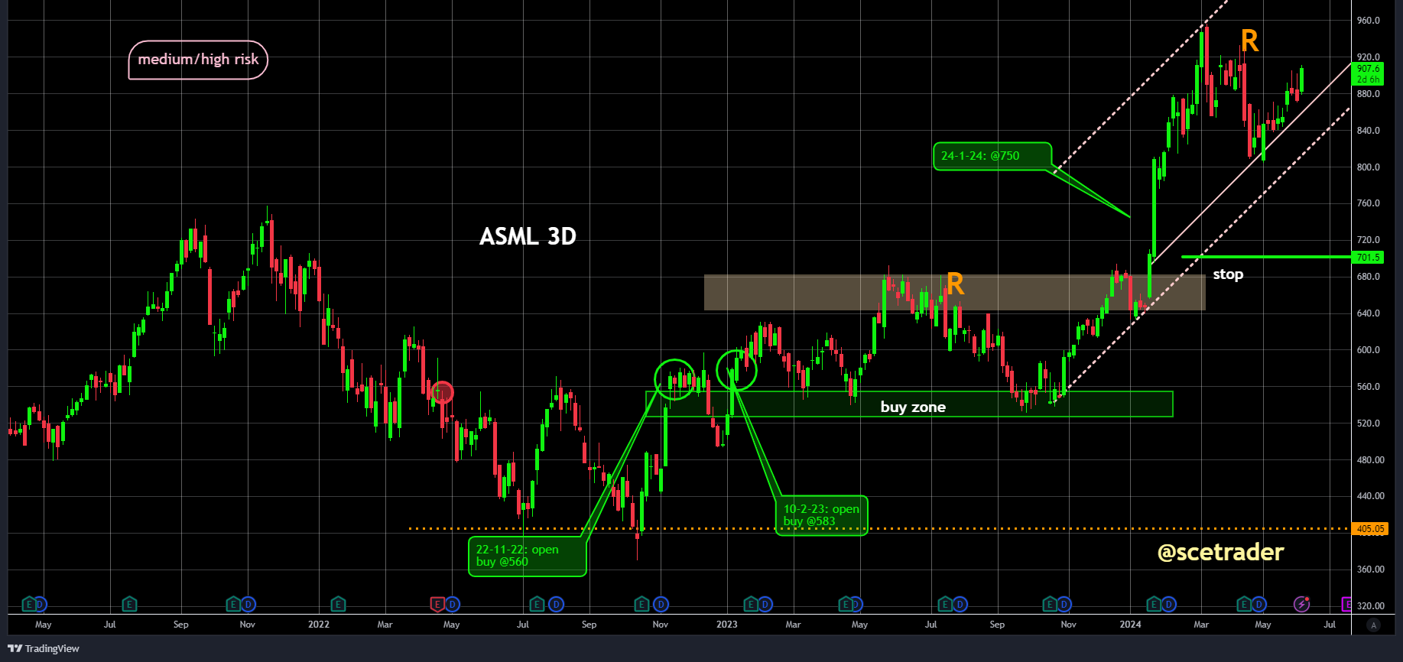1403x662 pixels.
Task: Select the ASML 3D title text
Action: (528, 237)
